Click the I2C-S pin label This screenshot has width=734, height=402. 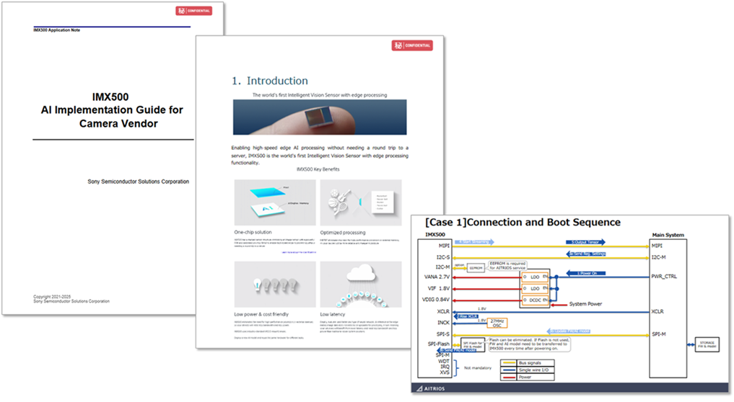[x=443, y=257]
